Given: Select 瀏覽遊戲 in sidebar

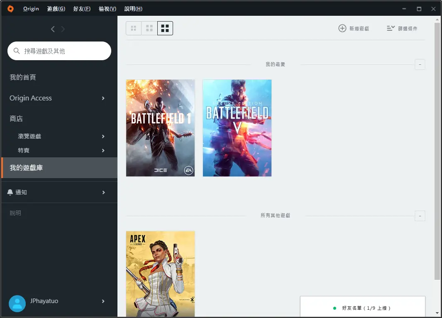Looking at the screenshot, I should click(x=29, y=136).
